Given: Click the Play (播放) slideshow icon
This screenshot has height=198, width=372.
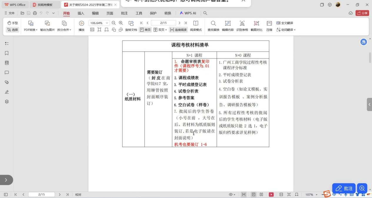Looking at the screenshot, I should pos(81,25).
